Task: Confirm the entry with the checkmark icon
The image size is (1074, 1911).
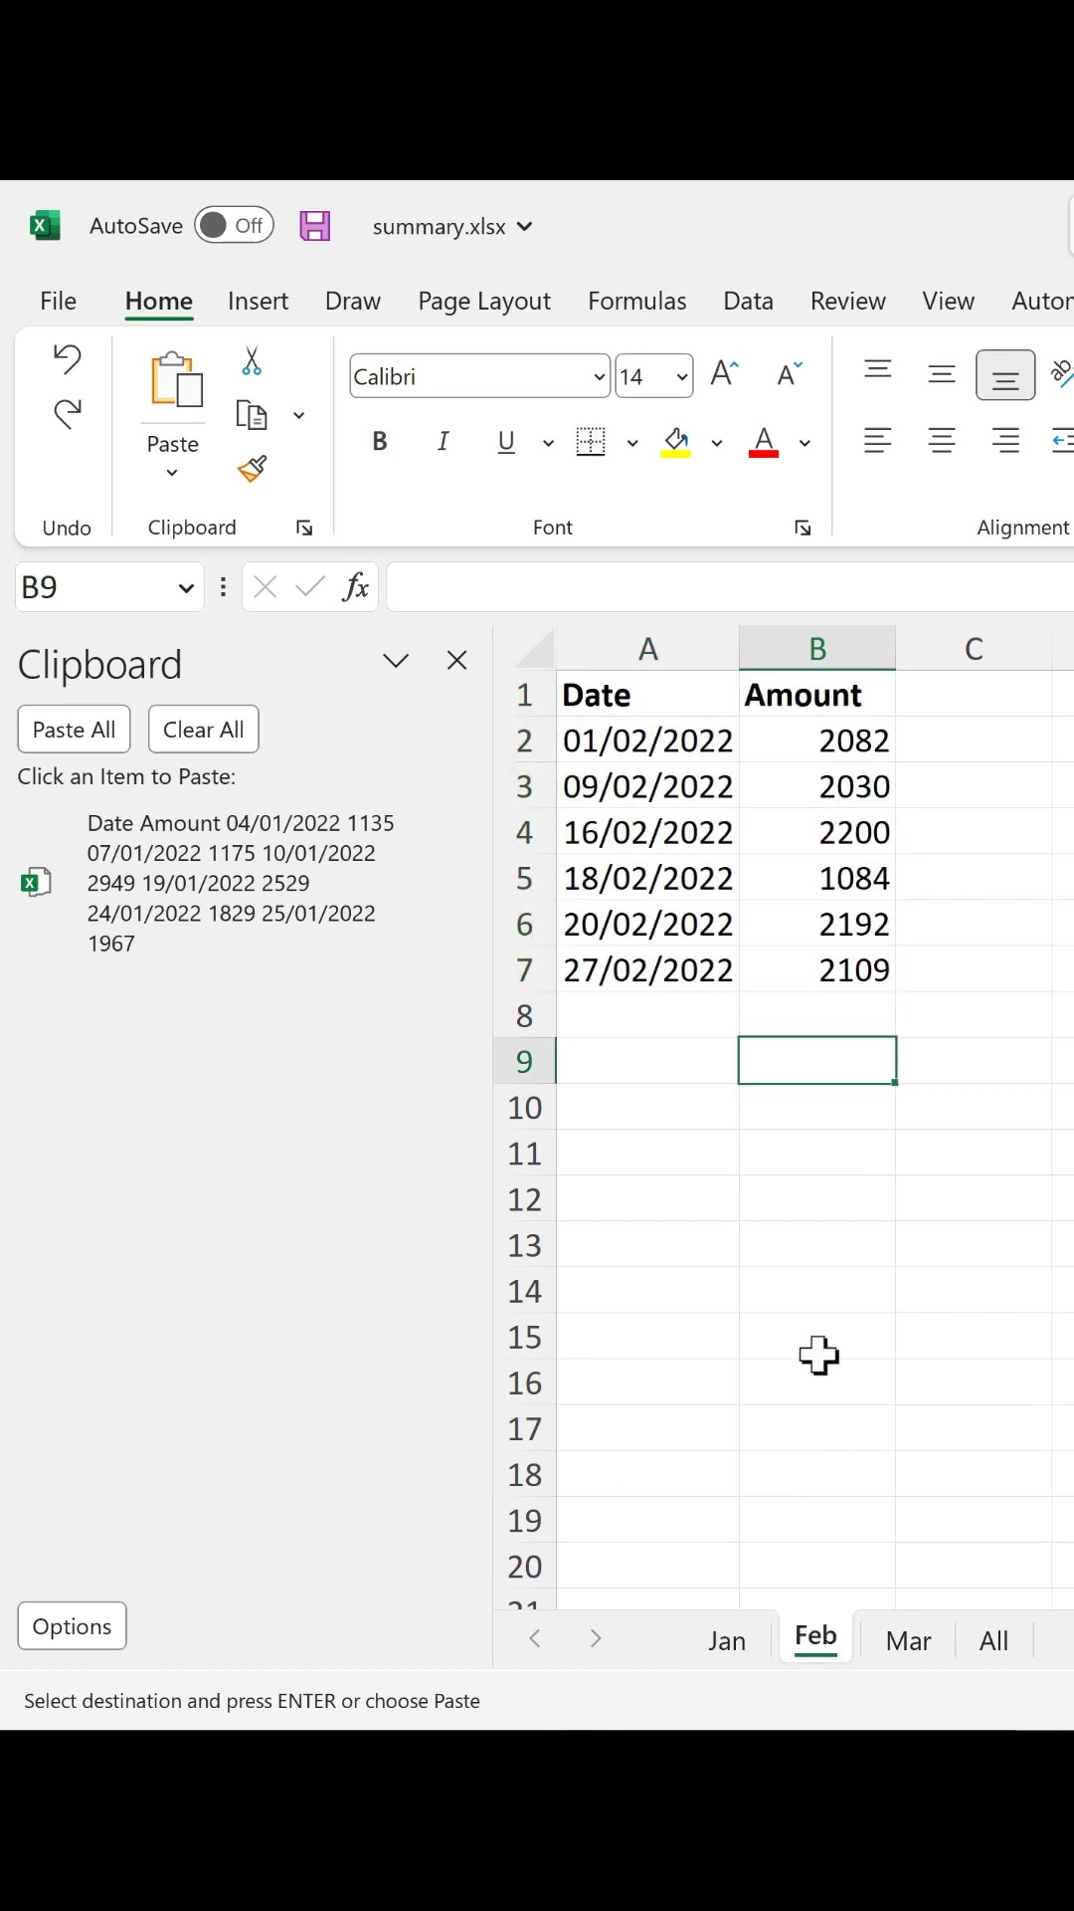Action: tap(310, 587)
